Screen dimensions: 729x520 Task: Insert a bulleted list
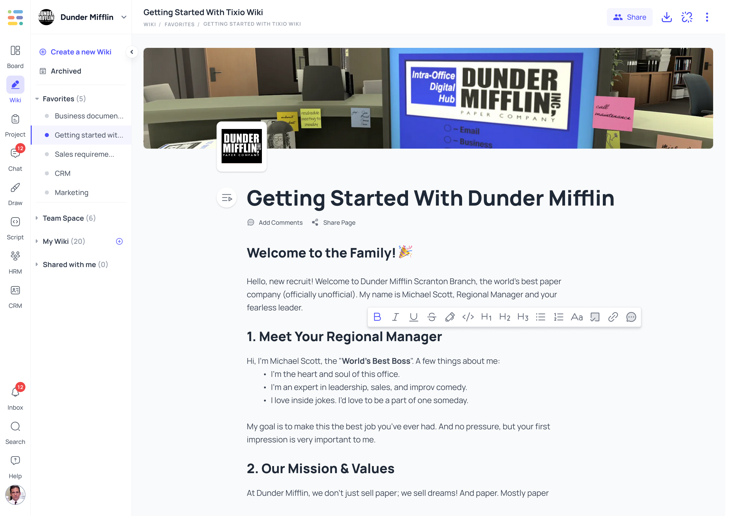point(540,317)
